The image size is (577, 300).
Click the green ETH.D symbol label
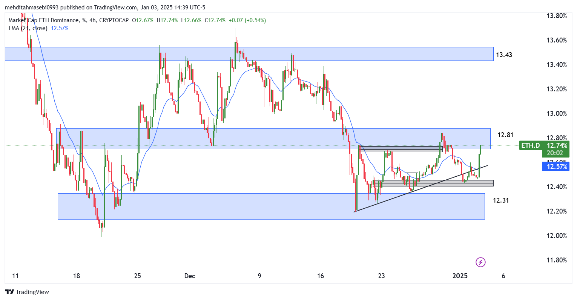point(531,145)
